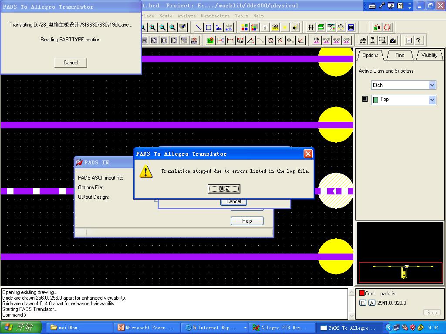Click the camera plot icon
The image size is (446, 334).
tap(393, 40)
